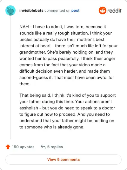Image resolution: width=127 pixels, height=170 pixels.
Task: Click the final line "to someone who is already gone."
Action: coord(52,127)
